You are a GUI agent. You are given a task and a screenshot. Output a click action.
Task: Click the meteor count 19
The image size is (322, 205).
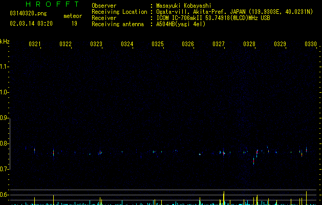point(74,24)
